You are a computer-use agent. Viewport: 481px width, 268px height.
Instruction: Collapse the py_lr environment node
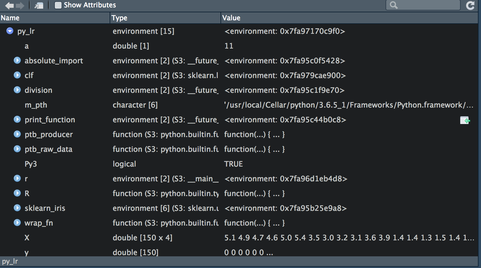pos(10,31)
